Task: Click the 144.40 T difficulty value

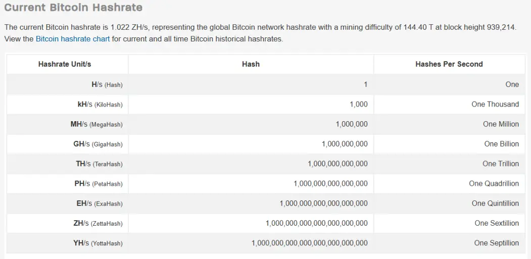Action: [418, 28]
